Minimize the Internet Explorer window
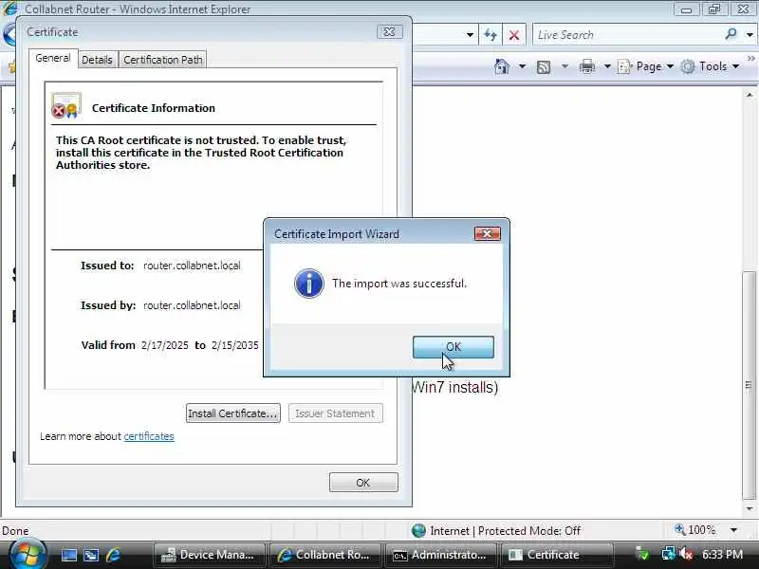 [686, 9]
